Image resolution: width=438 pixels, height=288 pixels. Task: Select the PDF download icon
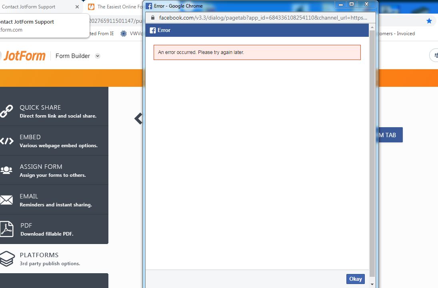click(x=7, y=229)
